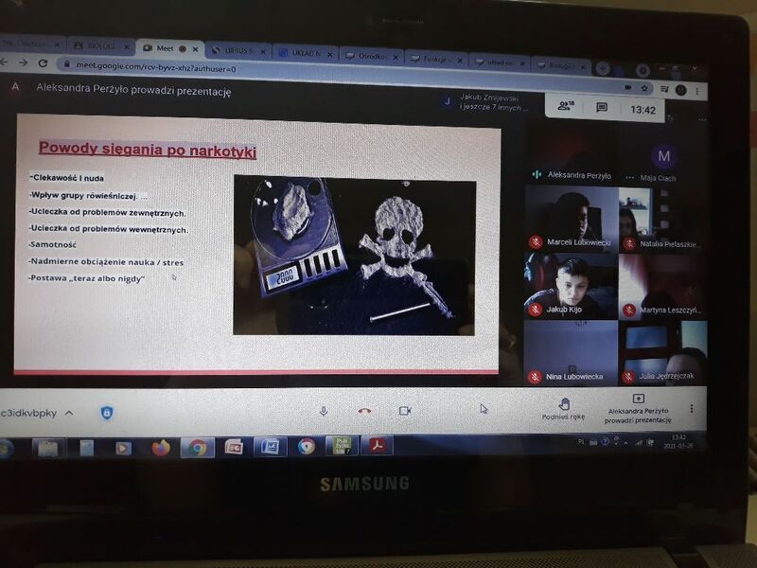
Task: Expand meeting details chevron next to code
Action: pos(69,413)
